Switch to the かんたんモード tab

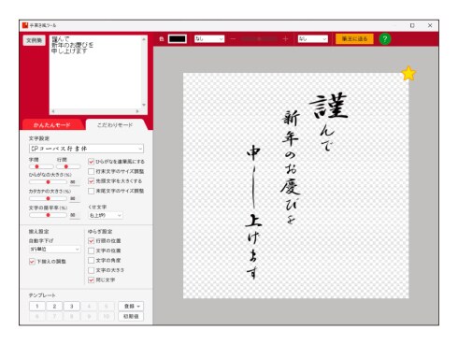pos(52,125)
